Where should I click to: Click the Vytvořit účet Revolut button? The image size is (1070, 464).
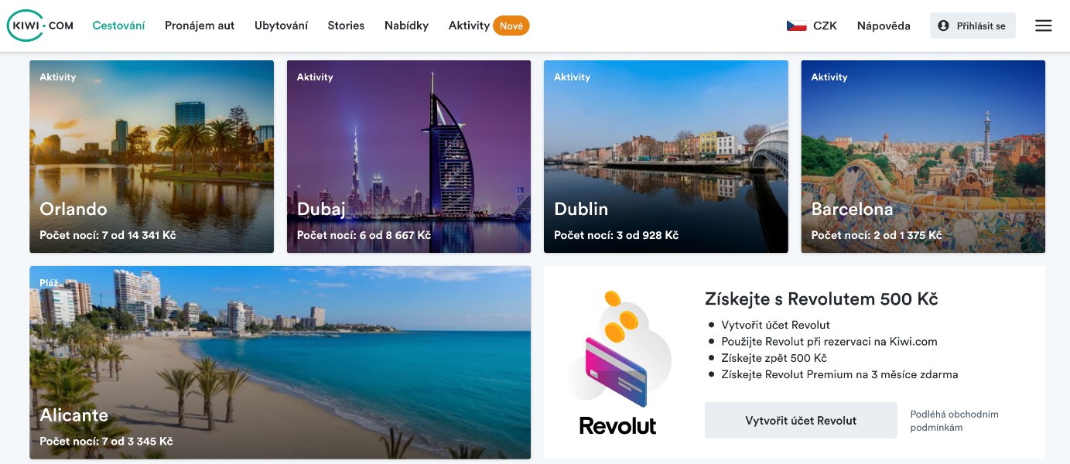pos(801,421)
